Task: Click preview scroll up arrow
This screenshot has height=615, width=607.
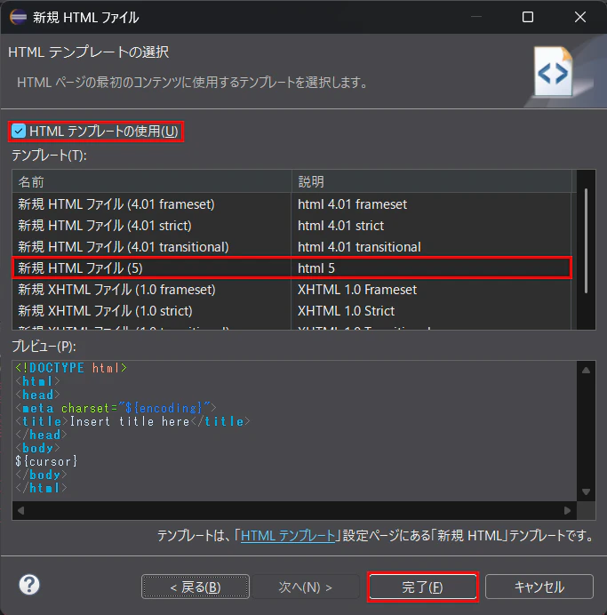Action: click(586, 371)
